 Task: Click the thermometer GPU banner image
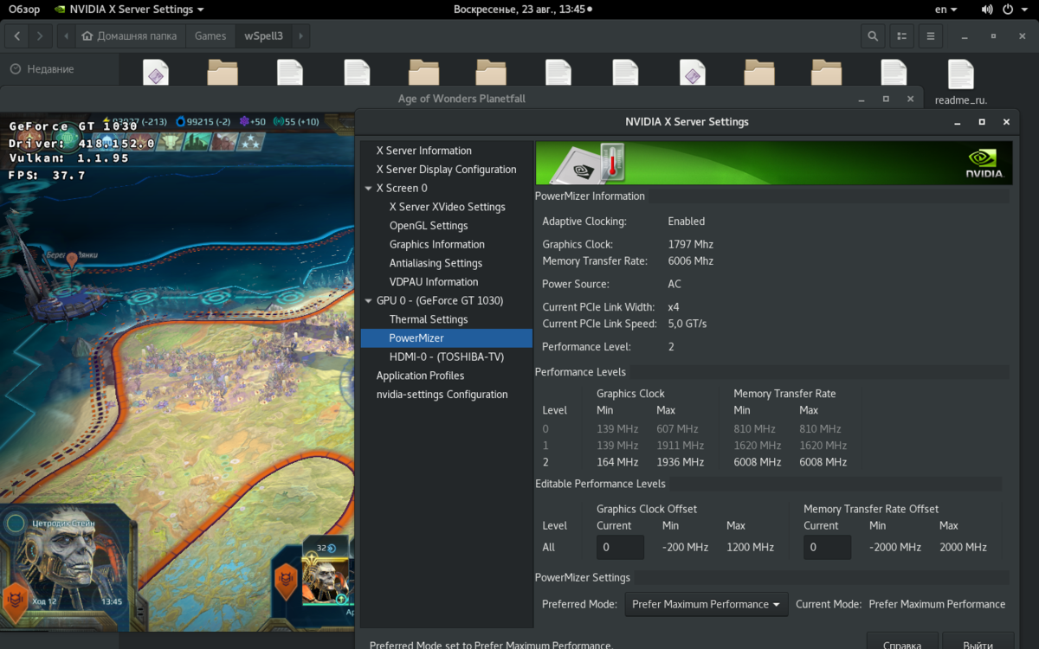pyautogui.click(x=589, y=163)
